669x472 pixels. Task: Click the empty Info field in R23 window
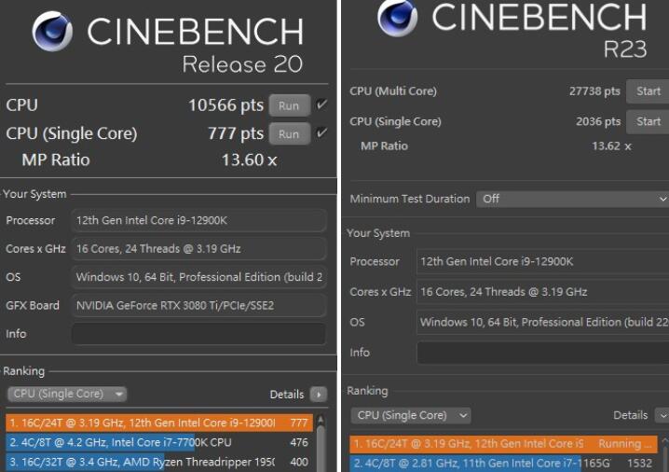(x=542, y=353)
